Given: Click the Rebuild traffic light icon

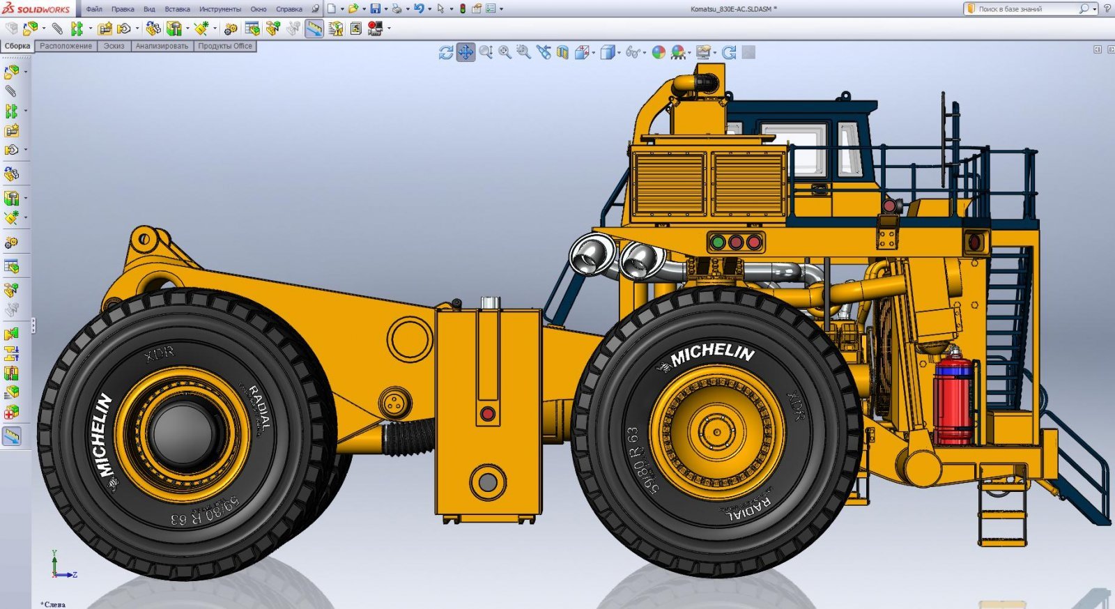Looking at the screenshot, I should click(462, 9).
